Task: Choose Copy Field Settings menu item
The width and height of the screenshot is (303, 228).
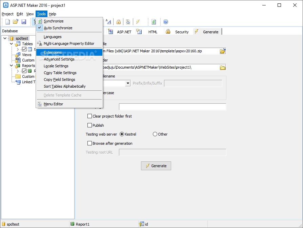Action: pyautogui.click(x=69, y=80)
